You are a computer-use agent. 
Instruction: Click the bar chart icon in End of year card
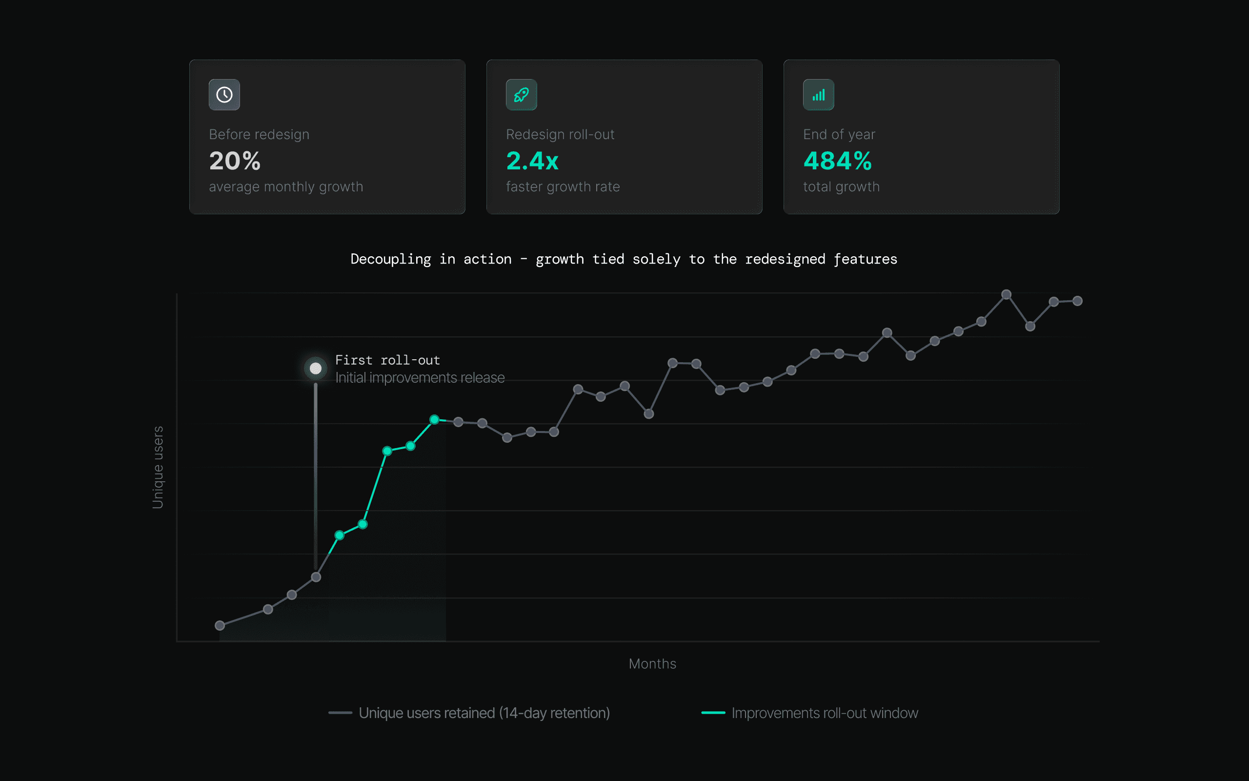[x=818, y=95]
